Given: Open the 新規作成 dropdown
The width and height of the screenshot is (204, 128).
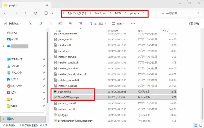Looking at the screenshot, I should click(12, 24).
